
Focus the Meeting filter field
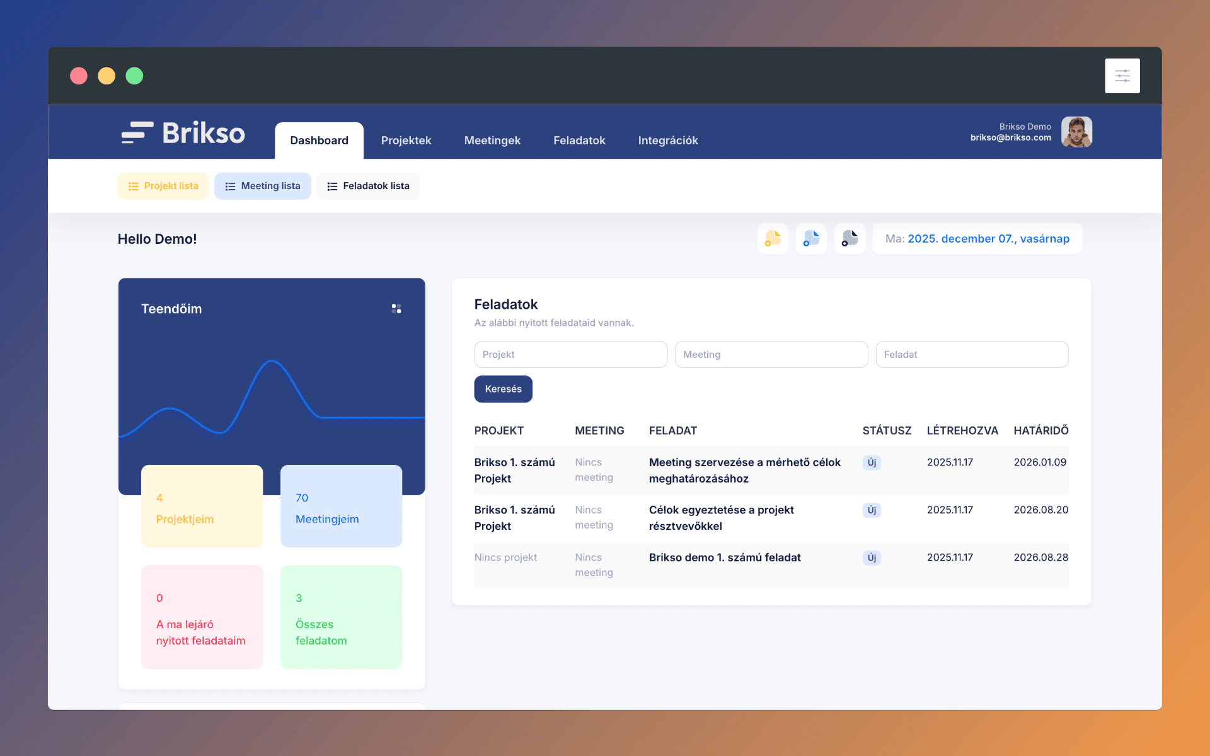pos(771,355)
